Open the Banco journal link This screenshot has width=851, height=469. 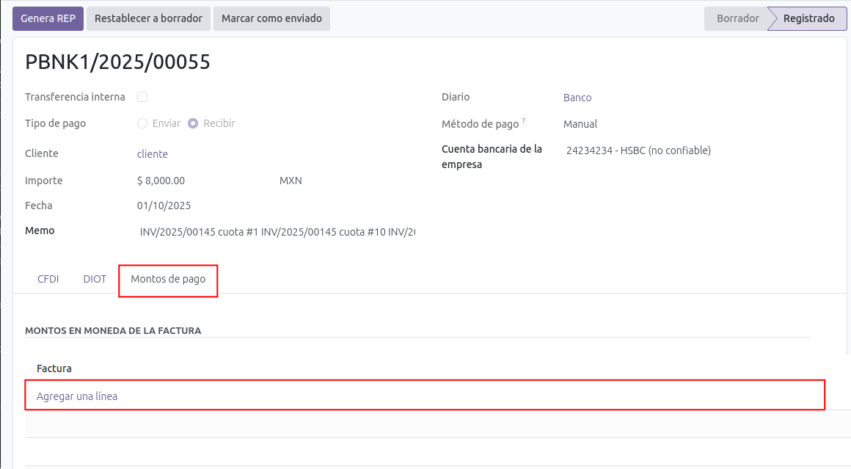[577, 98]
